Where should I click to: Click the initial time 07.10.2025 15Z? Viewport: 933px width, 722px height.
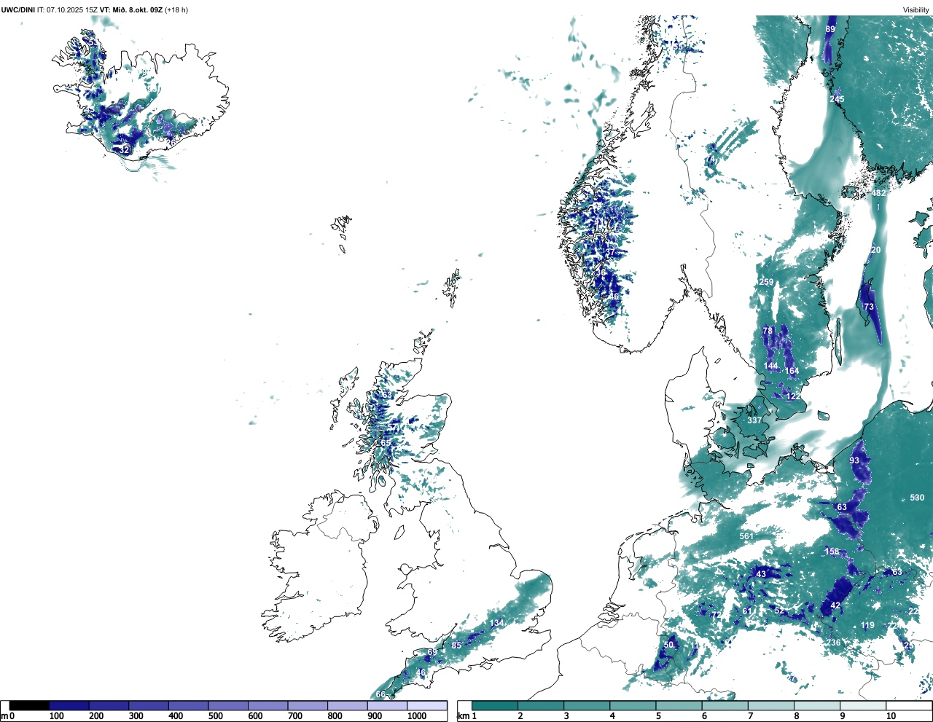coord(72,10)
